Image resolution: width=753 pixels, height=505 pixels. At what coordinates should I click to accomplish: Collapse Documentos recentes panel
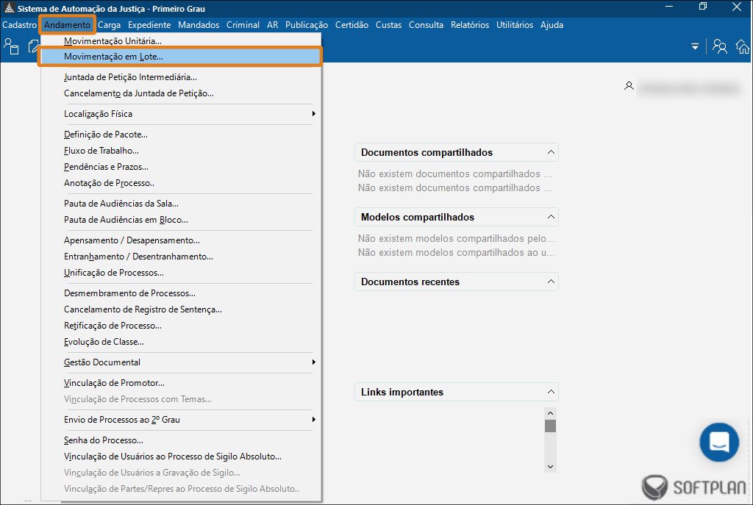click(x=551, y=282)
